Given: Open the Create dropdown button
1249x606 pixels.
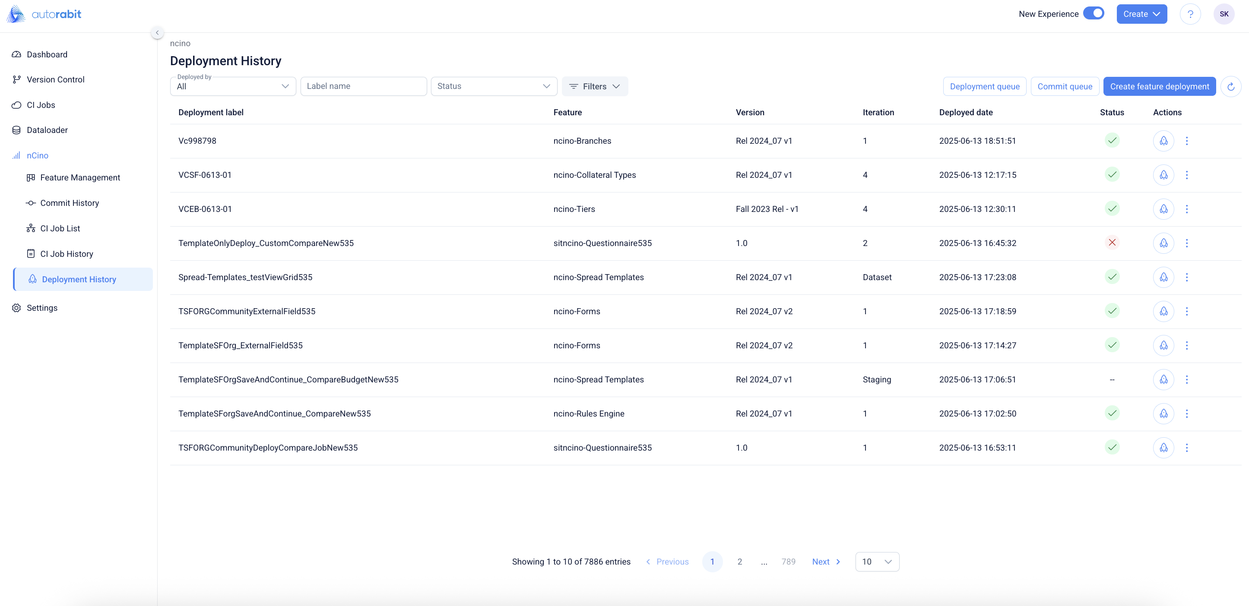Looking at the screenshot, I should (1141, 14).
